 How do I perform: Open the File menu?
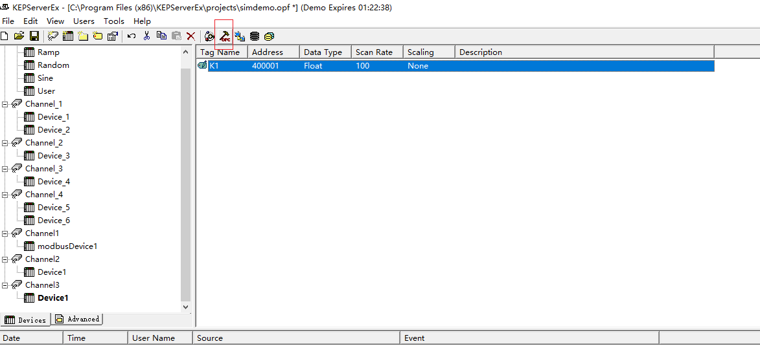click(x=8, y=21)
